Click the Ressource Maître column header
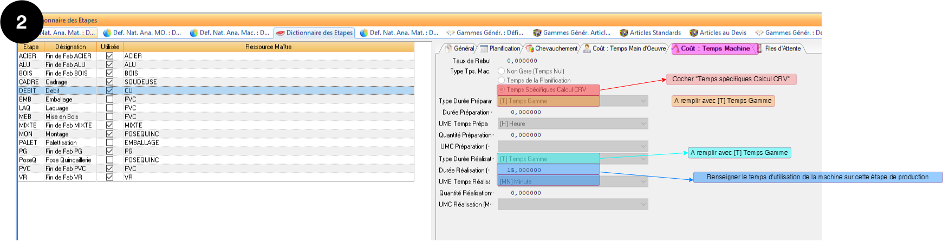This screenshot has width=943, height=241. pyautogui.click(x=268, y=47)
